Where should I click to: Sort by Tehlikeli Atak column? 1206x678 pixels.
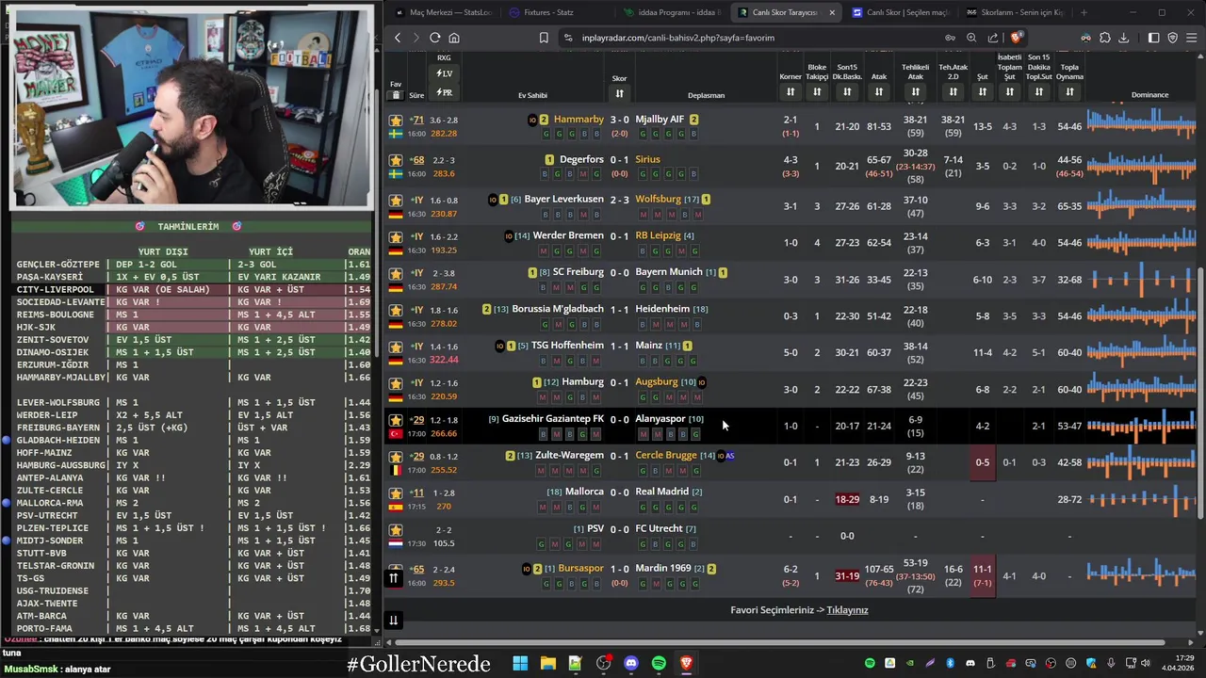point(915,91)
